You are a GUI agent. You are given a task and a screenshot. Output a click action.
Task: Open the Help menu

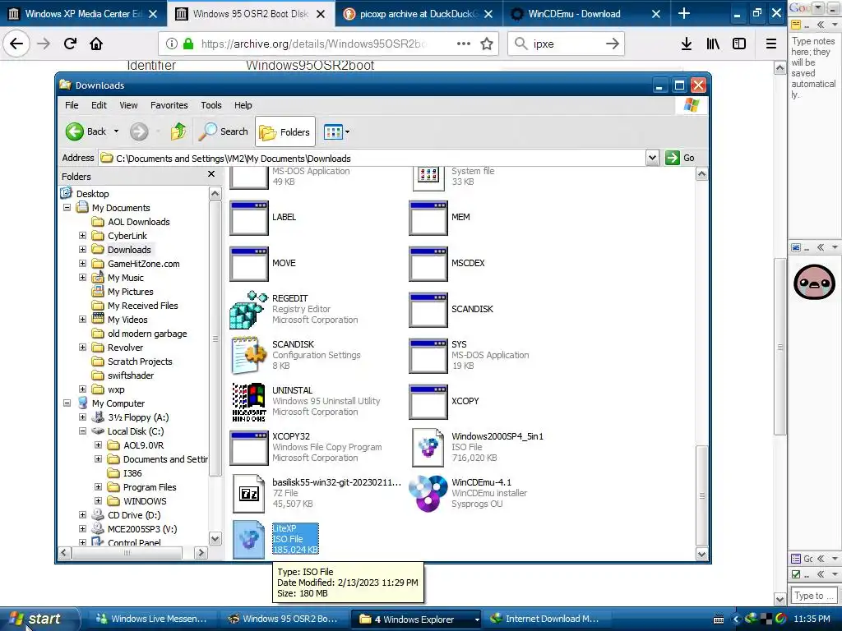[243, 105]
